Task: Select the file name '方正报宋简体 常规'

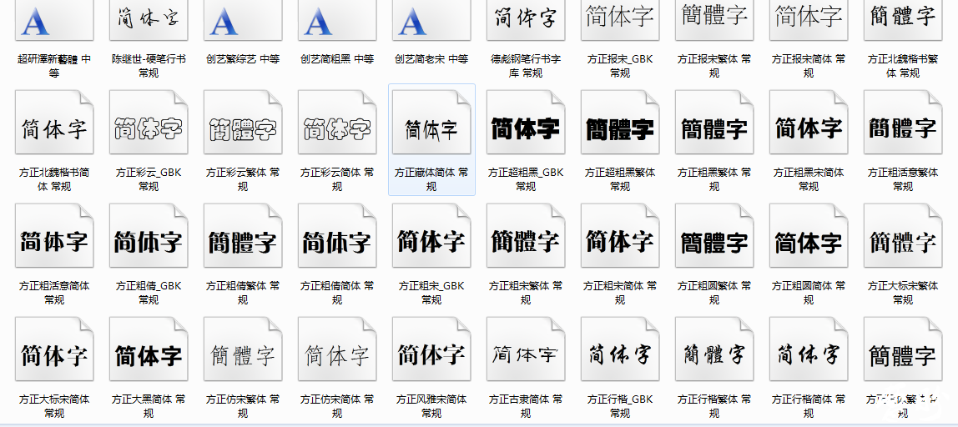Action: (x=809, y=66)
